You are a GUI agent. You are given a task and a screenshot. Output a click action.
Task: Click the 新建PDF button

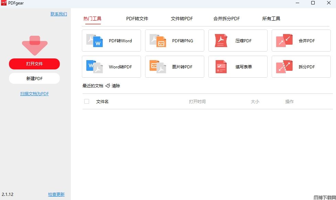click(x=34, y=78)
